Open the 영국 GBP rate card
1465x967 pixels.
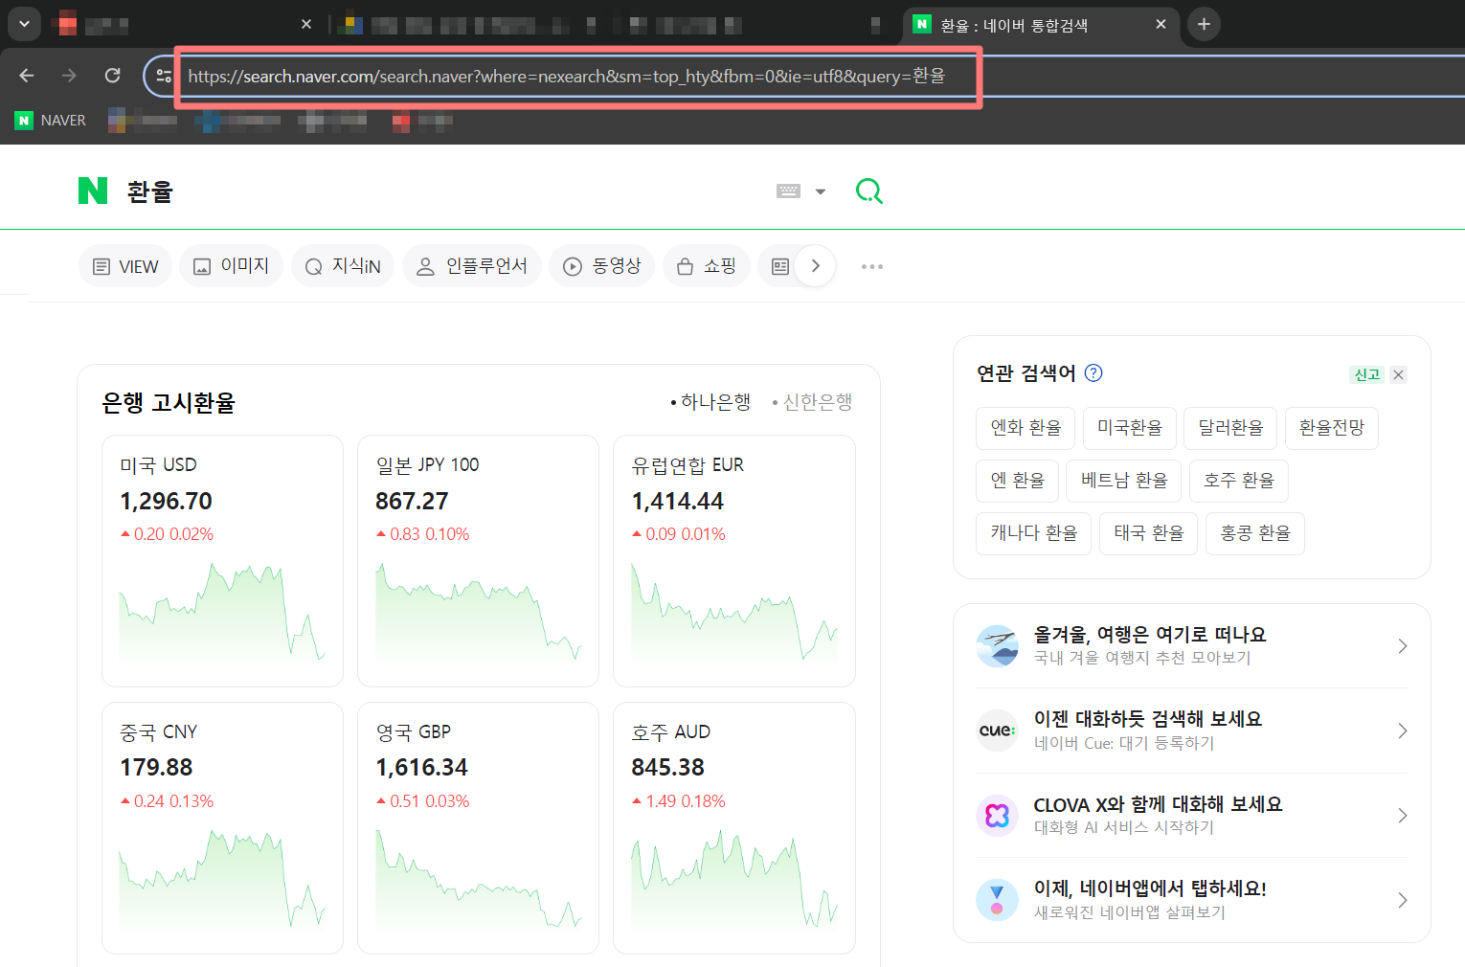pyautogui.click(x=478, y=828)
